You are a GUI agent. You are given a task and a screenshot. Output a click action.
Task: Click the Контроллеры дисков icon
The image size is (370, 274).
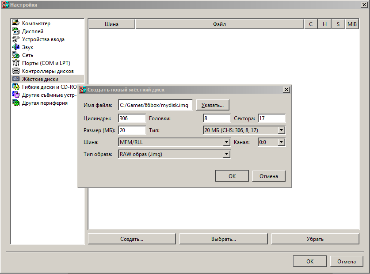[x=16, y=71]
